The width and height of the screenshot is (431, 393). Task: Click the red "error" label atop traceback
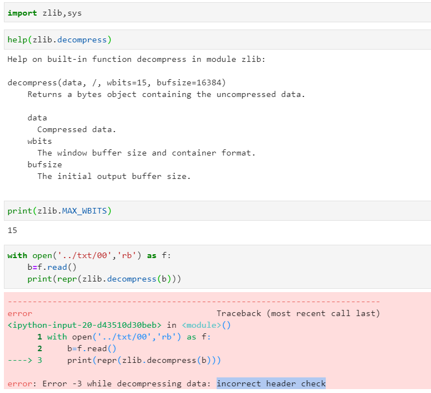pyautogui.click(x=20, y=313)
